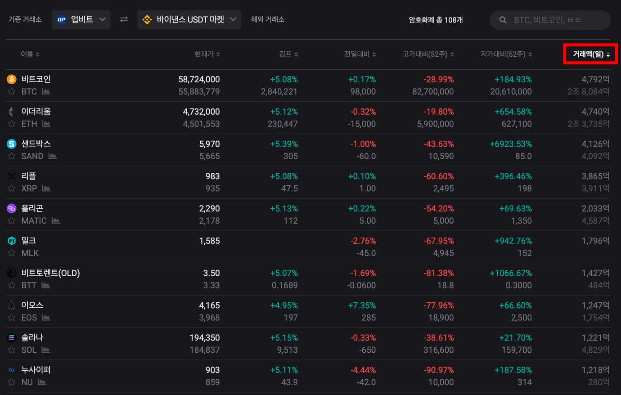Click the Solana SOL coin logo
This screenshot has width=621, height=395.
12,337
